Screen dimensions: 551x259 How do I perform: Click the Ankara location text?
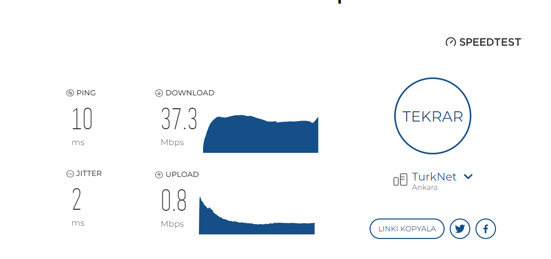[x=425, y=187]
